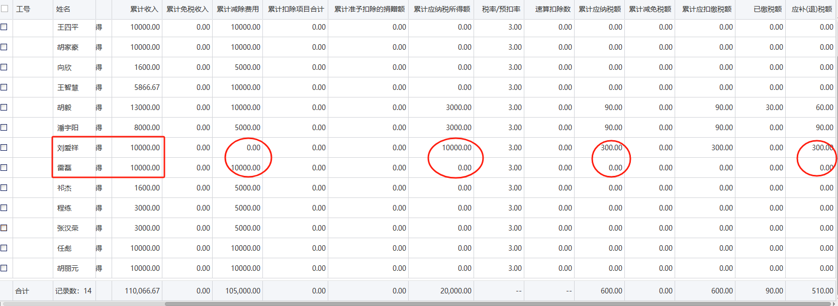The width and height of the screenshot is (838, 306).
Task: Sort by the 累计收入 column header
Action: click(x=144, y=9)
